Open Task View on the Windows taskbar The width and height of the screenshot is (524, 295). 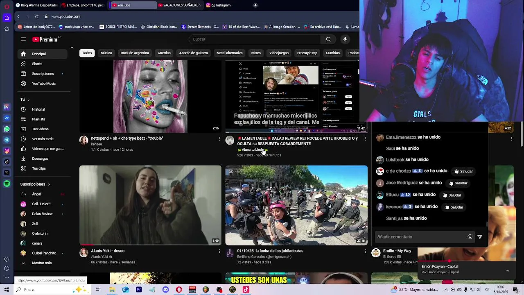[98, 290]
